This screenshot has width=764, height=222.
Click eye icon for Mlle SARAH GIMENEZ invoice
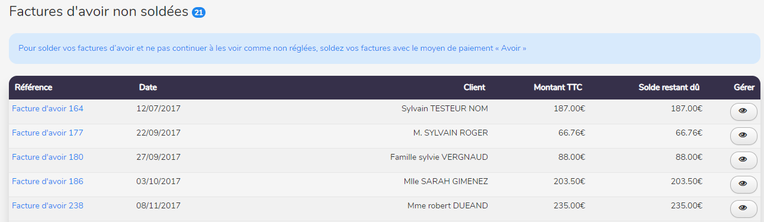tap(743, 185)
